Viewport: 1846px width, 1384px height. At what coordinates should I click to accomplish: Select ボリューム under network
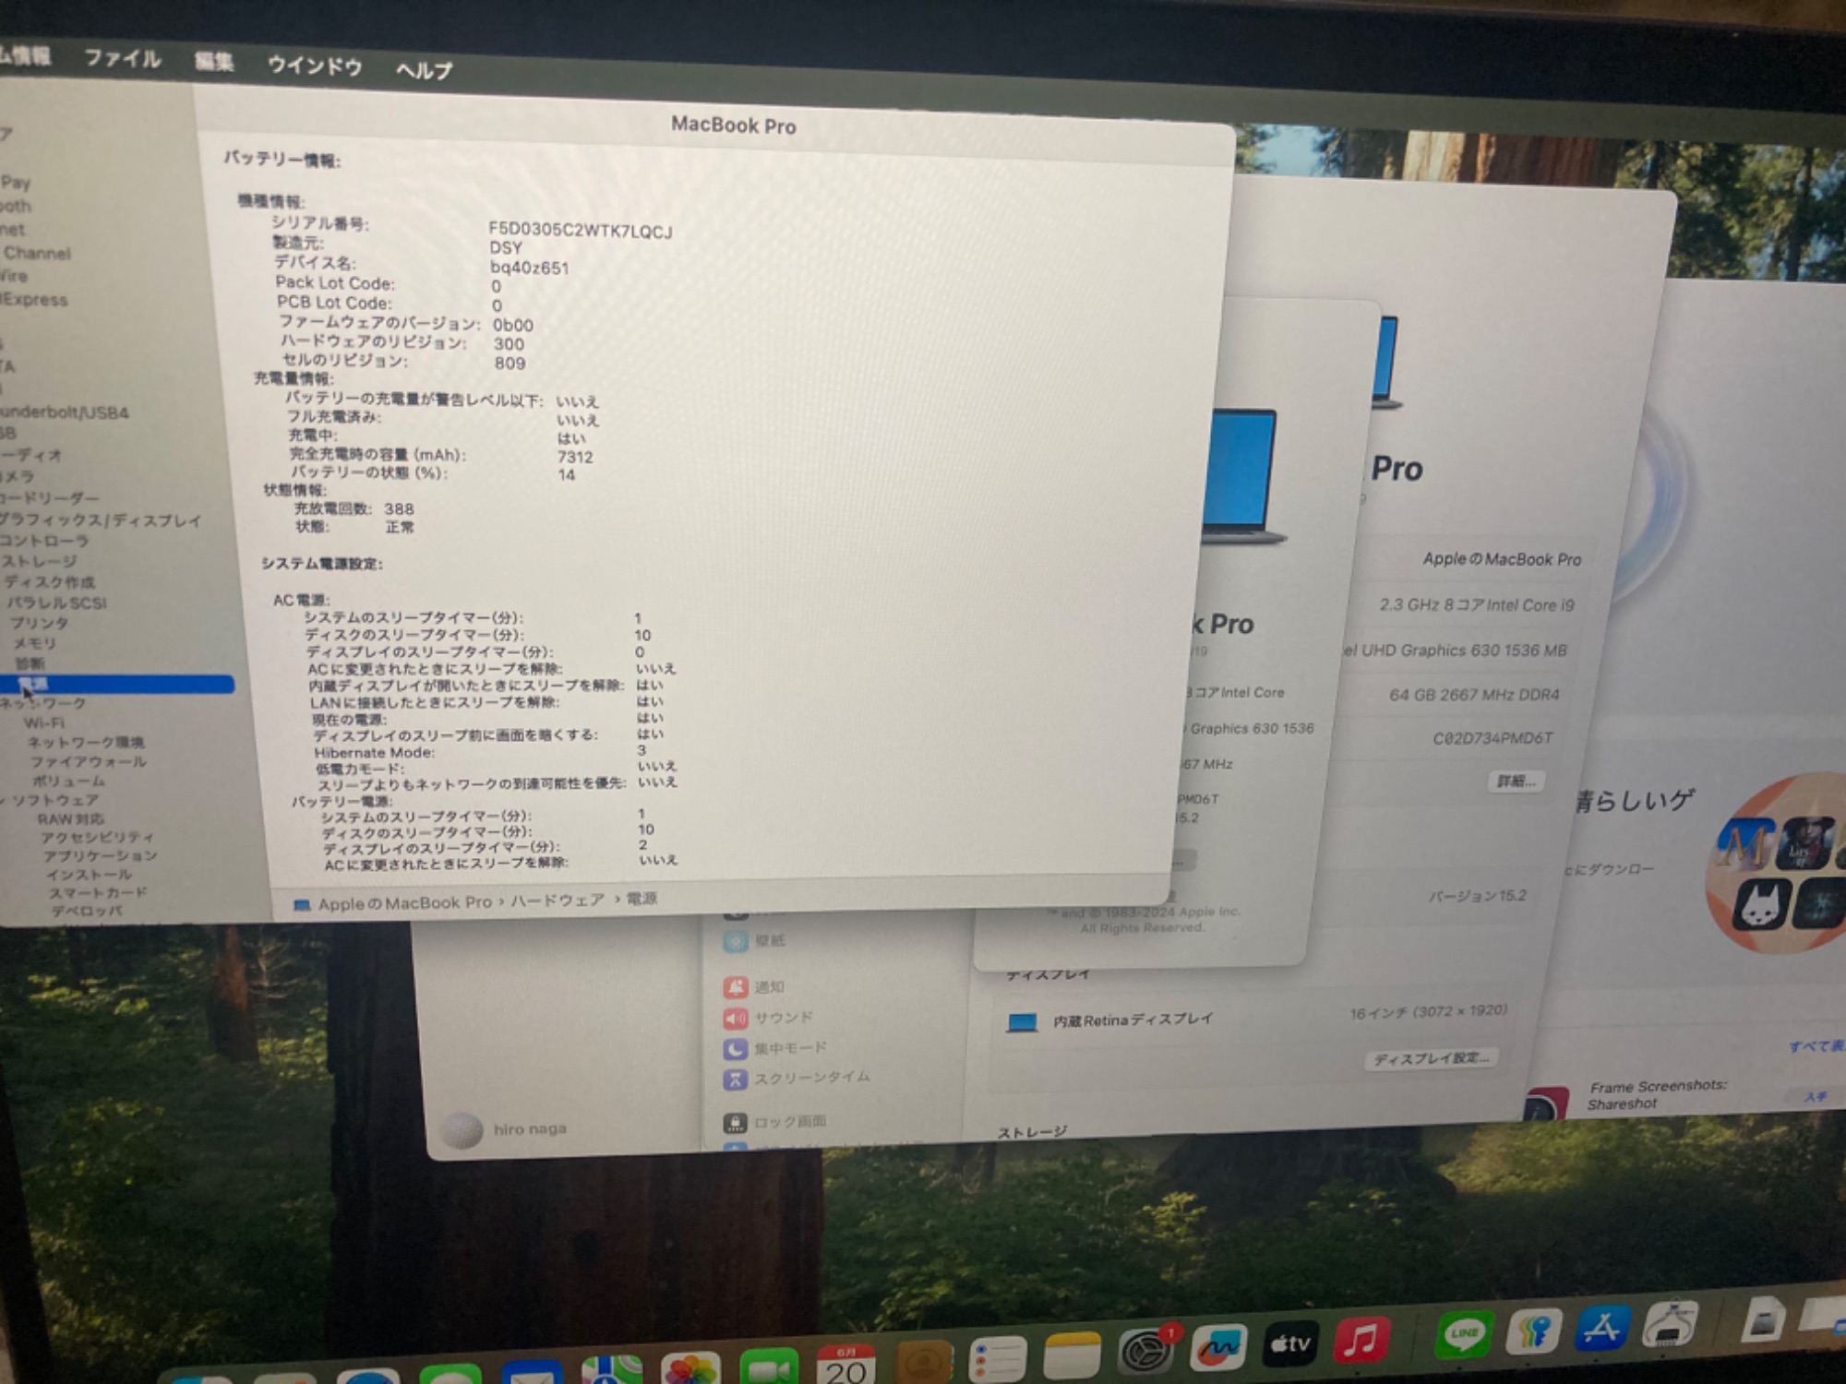click(68, 781)
